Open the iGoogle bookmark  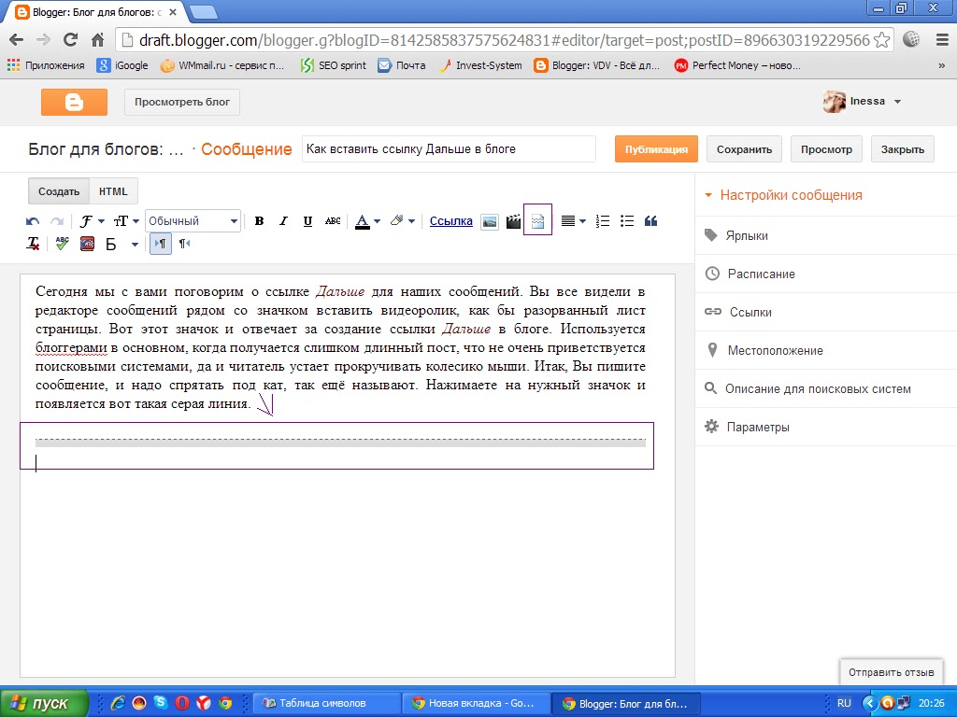click(122, 65)
